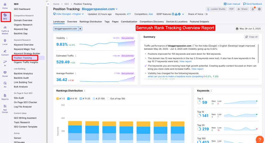Click the Copy all button
This screenshot has height=143, width=265.
(251, 37)
